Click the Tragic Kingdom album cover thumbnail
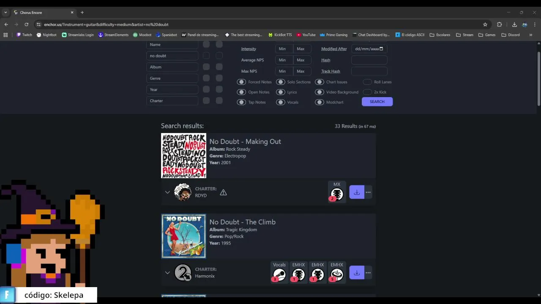Viewport: 541px width, 304px height. 183,236
